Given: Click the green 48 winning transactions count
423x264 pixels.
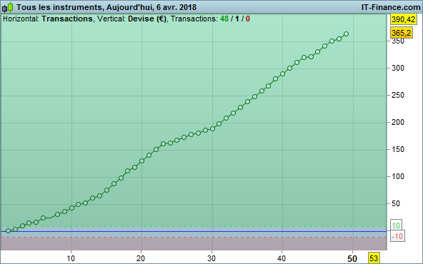Looking at the screenshot, I should tap(224, 19).
